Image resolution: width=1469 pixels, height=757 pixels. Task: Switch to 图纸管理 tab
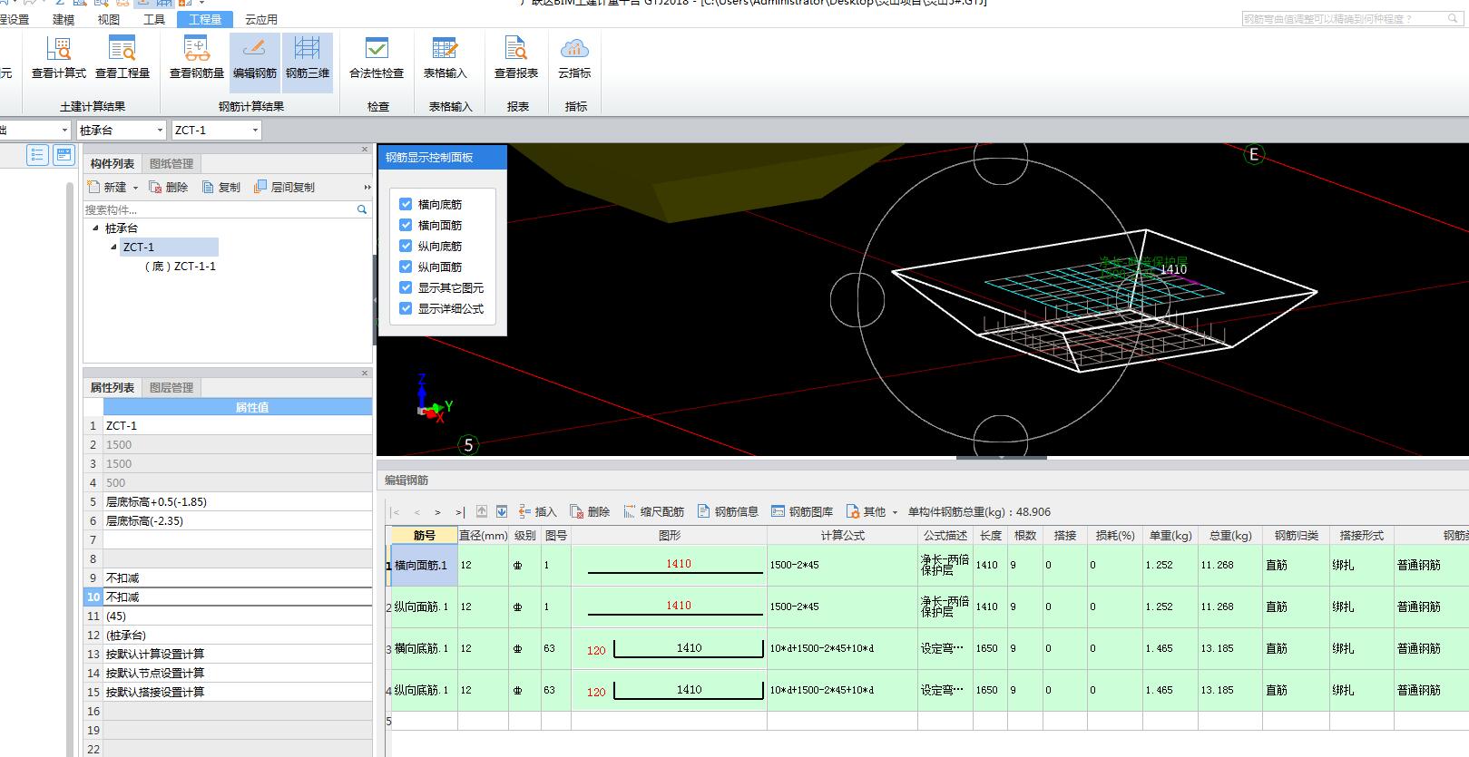[171, 164]
